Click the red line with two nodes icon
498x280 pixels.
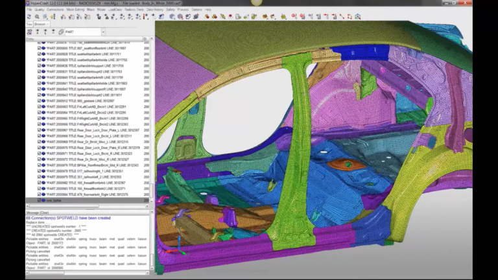coord(342,16)
